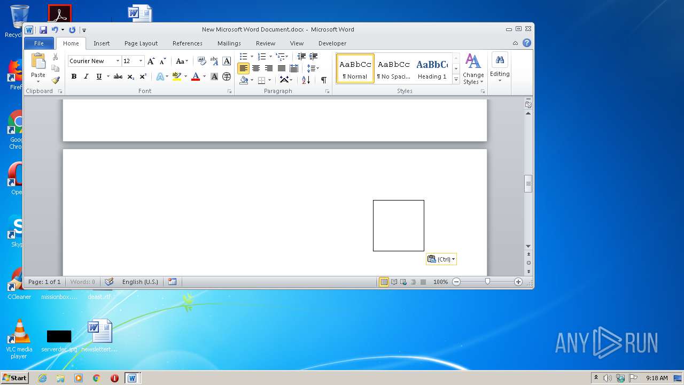This screenshot has height=385, width=684.
Task: Increase paragraph indent
Action: (x=314, y=56)
